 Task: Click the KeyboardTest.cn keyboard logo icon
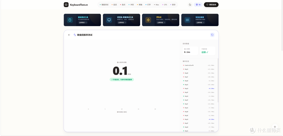[66, 5]
